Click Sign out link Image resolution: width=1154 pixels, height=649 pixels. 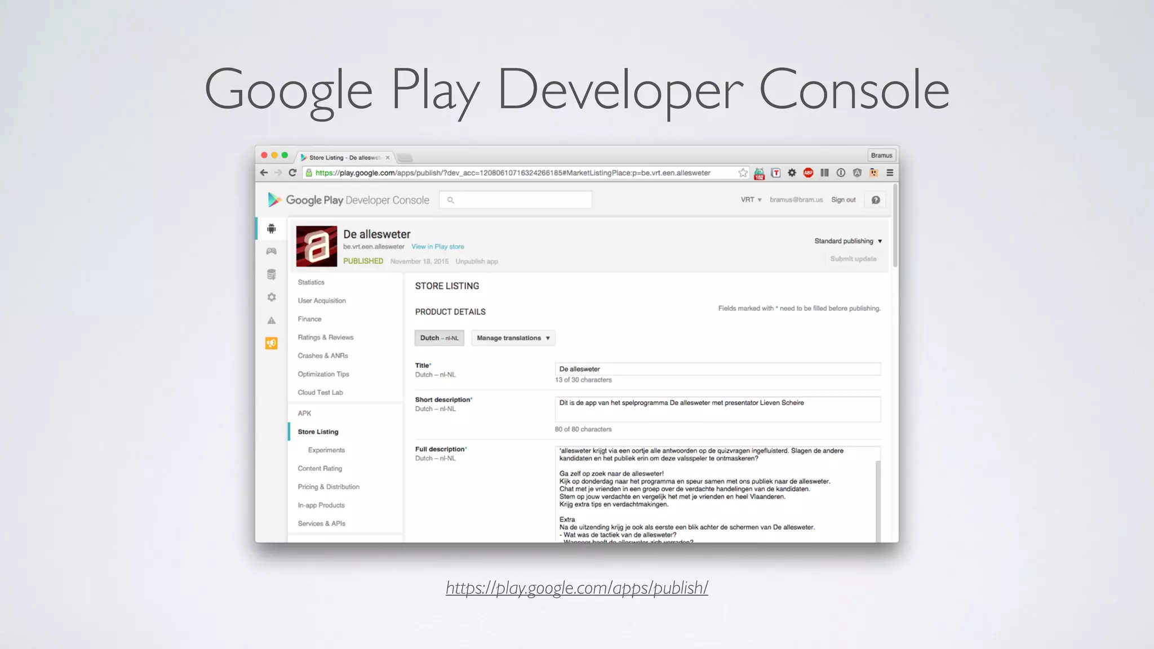843,200
